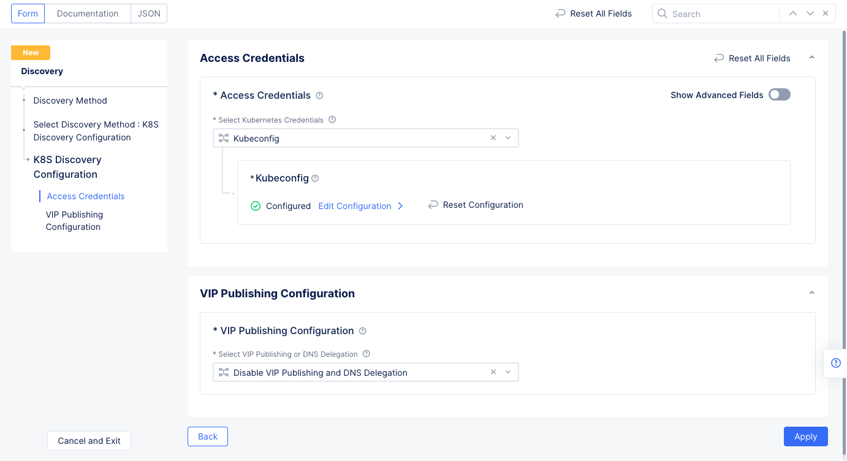
Task: Switch to the Documentation tab
Action: coord(88,13)
